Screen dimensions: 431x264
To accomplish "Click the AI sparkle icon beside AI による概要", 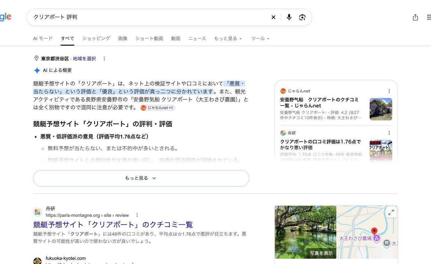I will coord(37,70).
